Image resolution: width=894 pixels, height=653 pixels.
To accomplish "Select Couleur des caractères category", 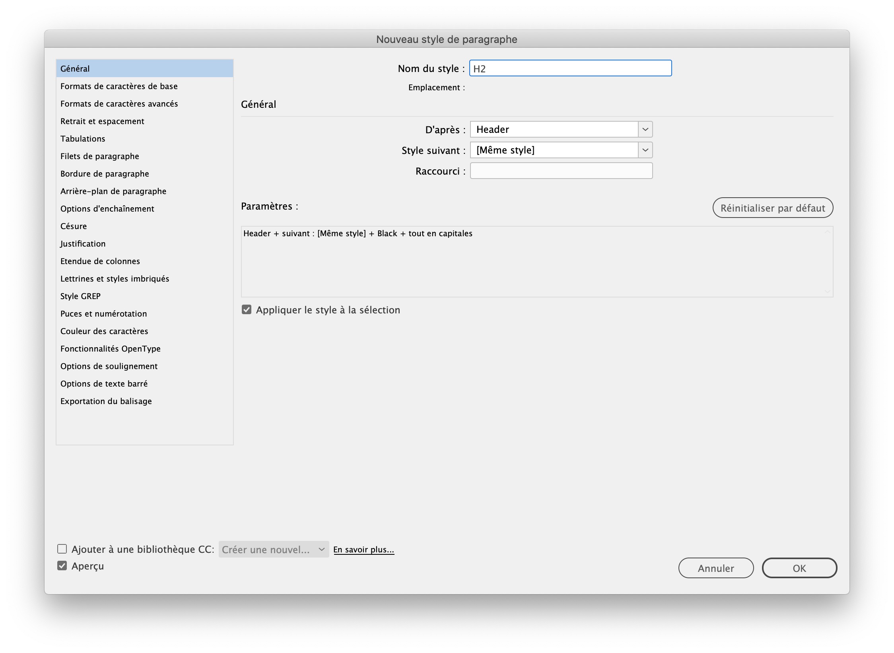I will (x=104, y=331).
